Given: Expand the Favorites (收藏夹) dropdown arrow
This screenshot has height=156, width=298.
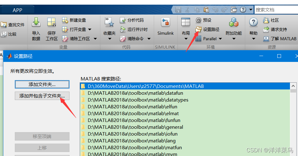Looking at the screenshot, I should pos(109,39).
